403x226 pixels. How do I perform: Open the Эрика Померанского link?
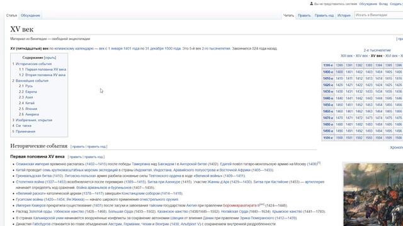(x=257, y=218)
